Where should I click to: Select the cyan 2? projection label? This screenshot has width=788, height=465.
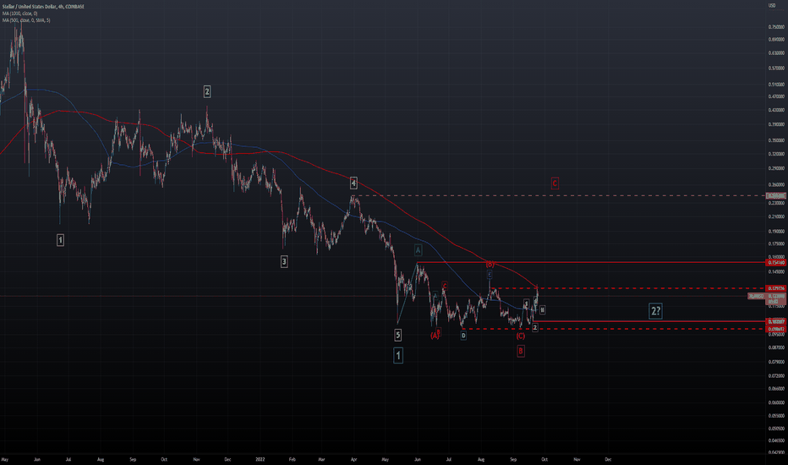[x=655, y=311]
